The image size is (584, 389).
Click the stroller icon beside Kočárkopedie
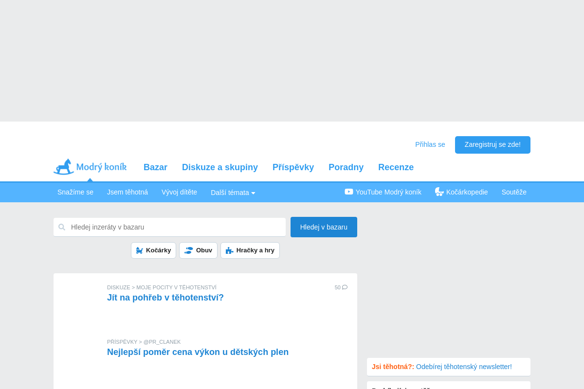tap(439, 192)
